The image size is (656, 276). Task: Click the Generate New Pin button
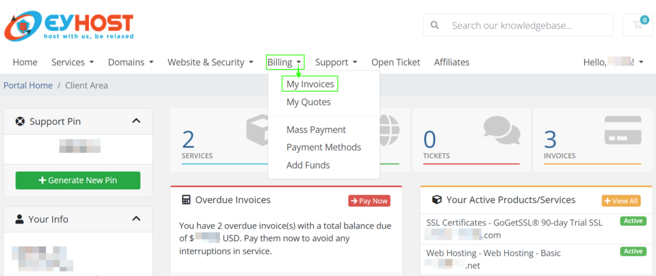pyautogui.click(x=78, y=180)
